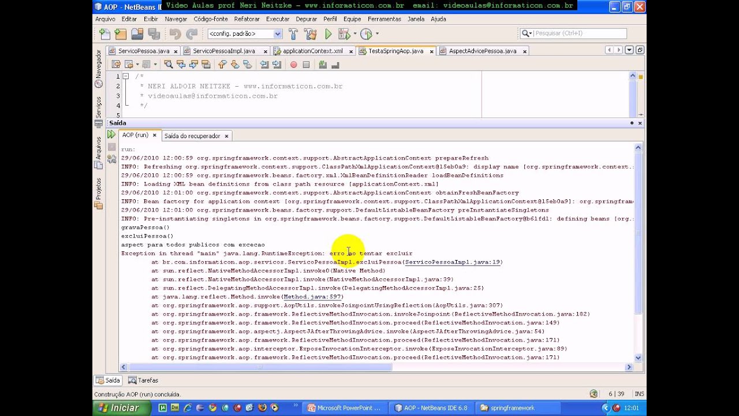Image resolution: width=739 pixels, height=416 pixels.
Task: Expand the dropdown arrow next to Debug
Action: pos(355,34)
